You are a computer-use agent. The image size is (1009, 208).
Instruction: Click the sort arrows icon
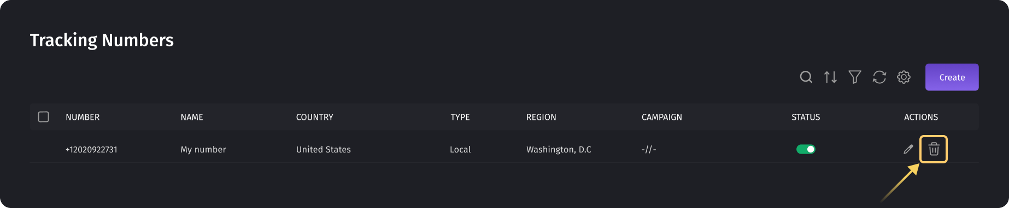pyautogui.click(x=830, y=77)
